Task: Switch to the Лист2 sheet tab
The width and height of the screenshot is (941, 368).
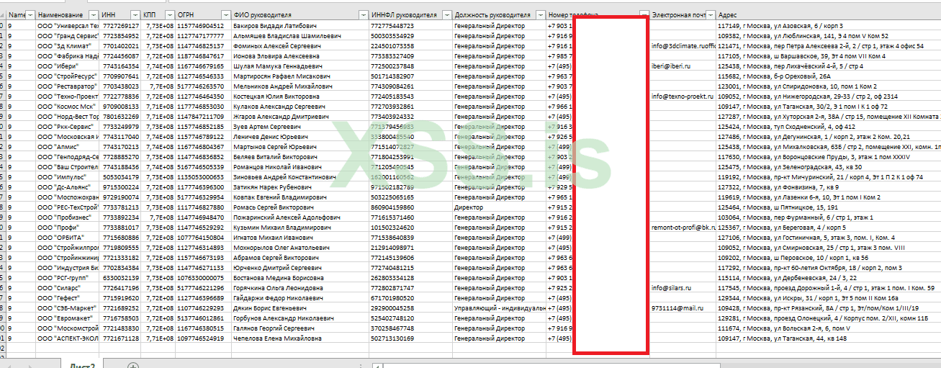Action: (x=82, y=365)
